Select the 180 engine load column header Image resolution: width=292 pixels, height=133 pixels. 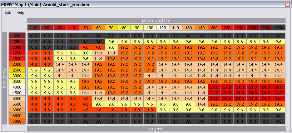tap(201, 28)
